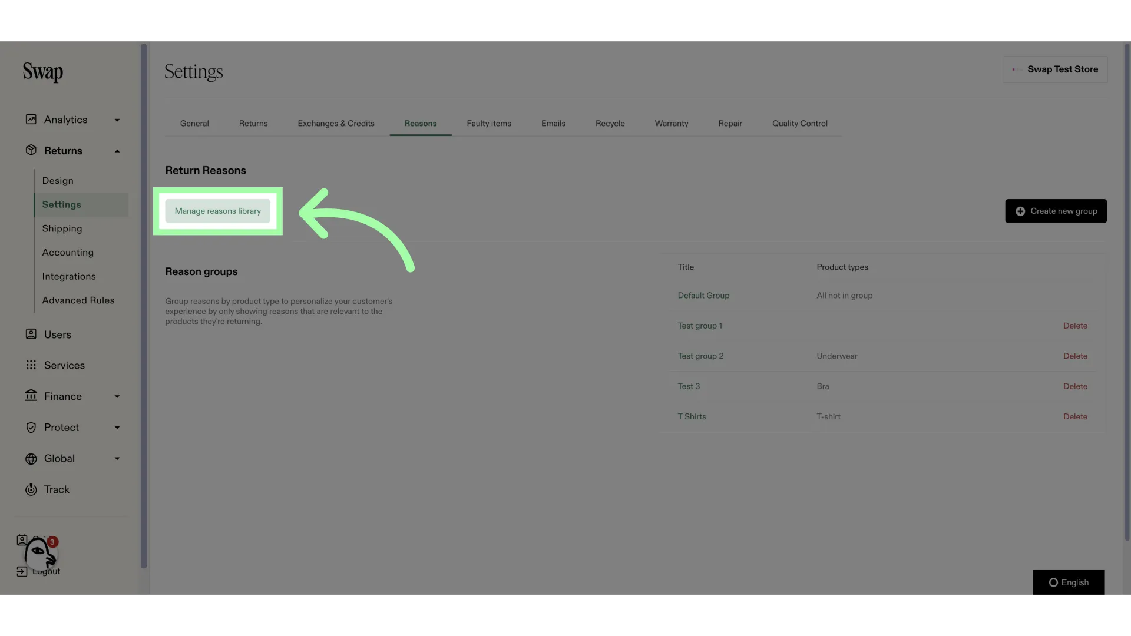Image resolution: width=1131 pixels, height=636 pixels.
Task: Delete the T Shirts group
Action: click(x=1075, y=416)
